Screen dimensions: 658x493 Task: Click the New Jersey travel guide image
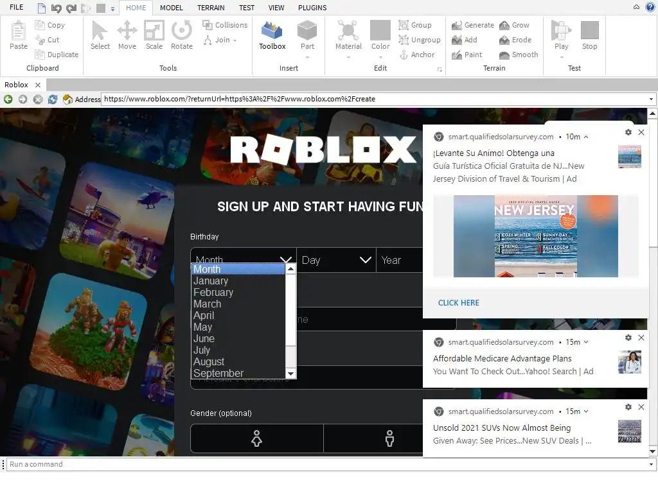535,236
